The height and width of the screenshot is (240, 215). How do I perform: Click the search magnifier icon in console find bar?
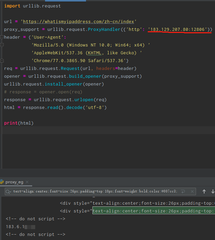pos(8,191)
